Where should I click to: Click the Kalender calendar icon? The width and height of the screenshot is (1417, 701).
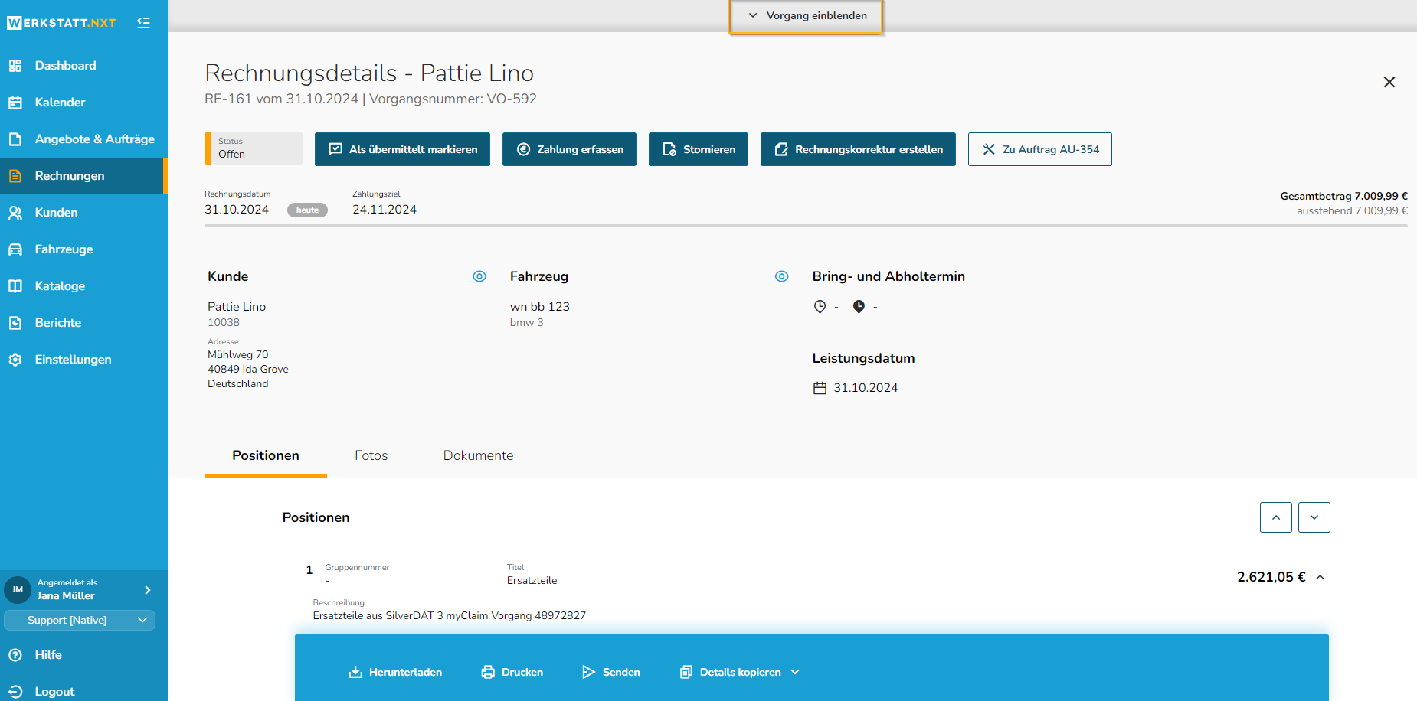15,103
